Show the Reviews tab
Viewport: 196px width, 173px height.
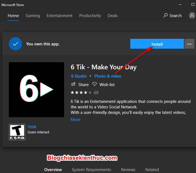(128, 170)
